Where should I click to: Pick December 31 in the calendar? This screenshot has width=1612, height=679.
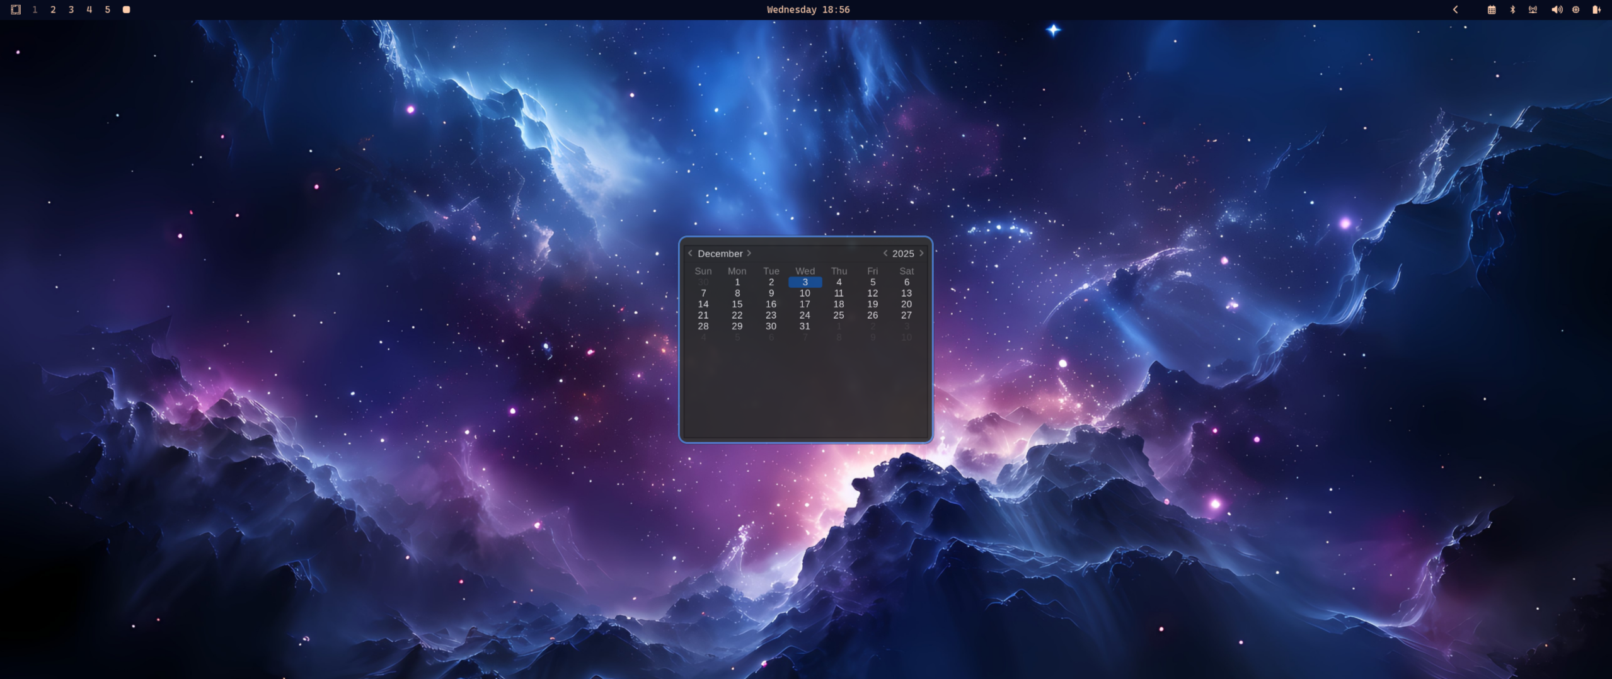[805, 326]
